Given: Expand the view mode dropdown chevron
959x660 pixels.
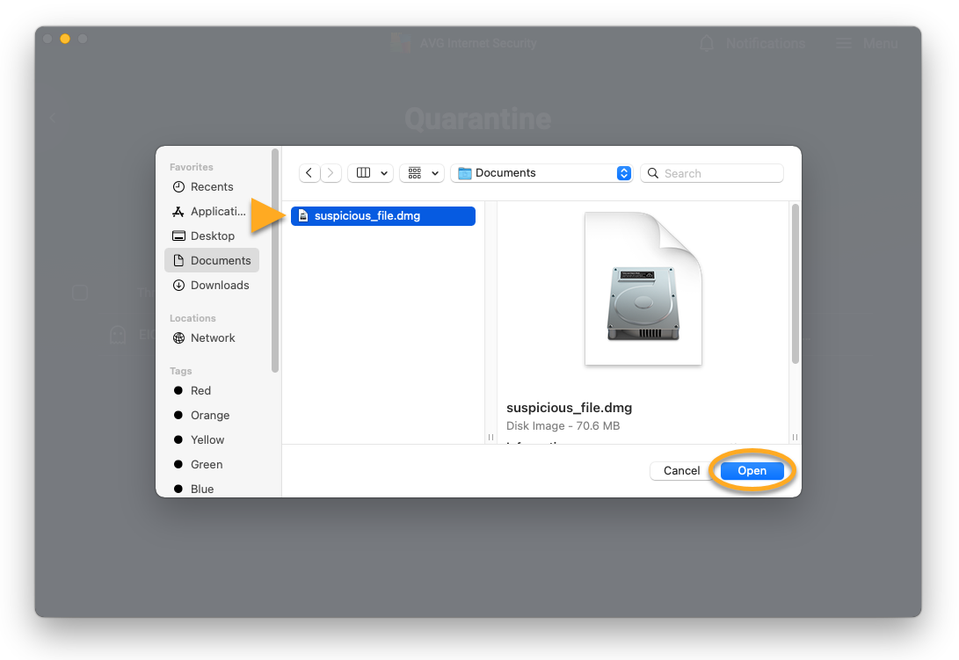Looking at the screenshot, I should tap(384, 173).
